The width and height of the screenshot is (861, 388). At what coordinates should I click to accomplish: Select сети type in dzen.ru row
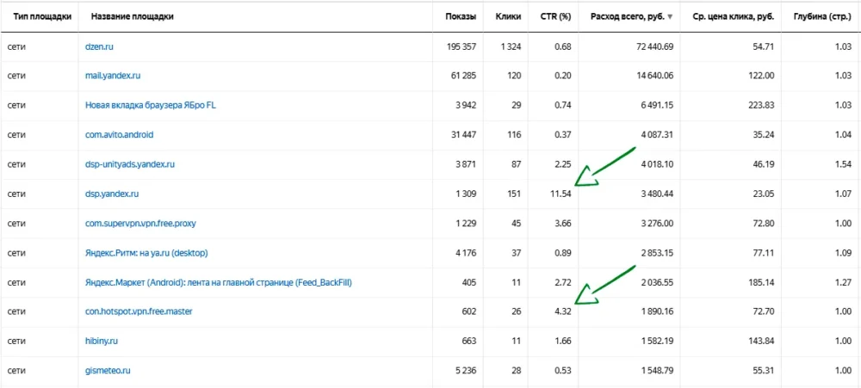coord(17,46)
